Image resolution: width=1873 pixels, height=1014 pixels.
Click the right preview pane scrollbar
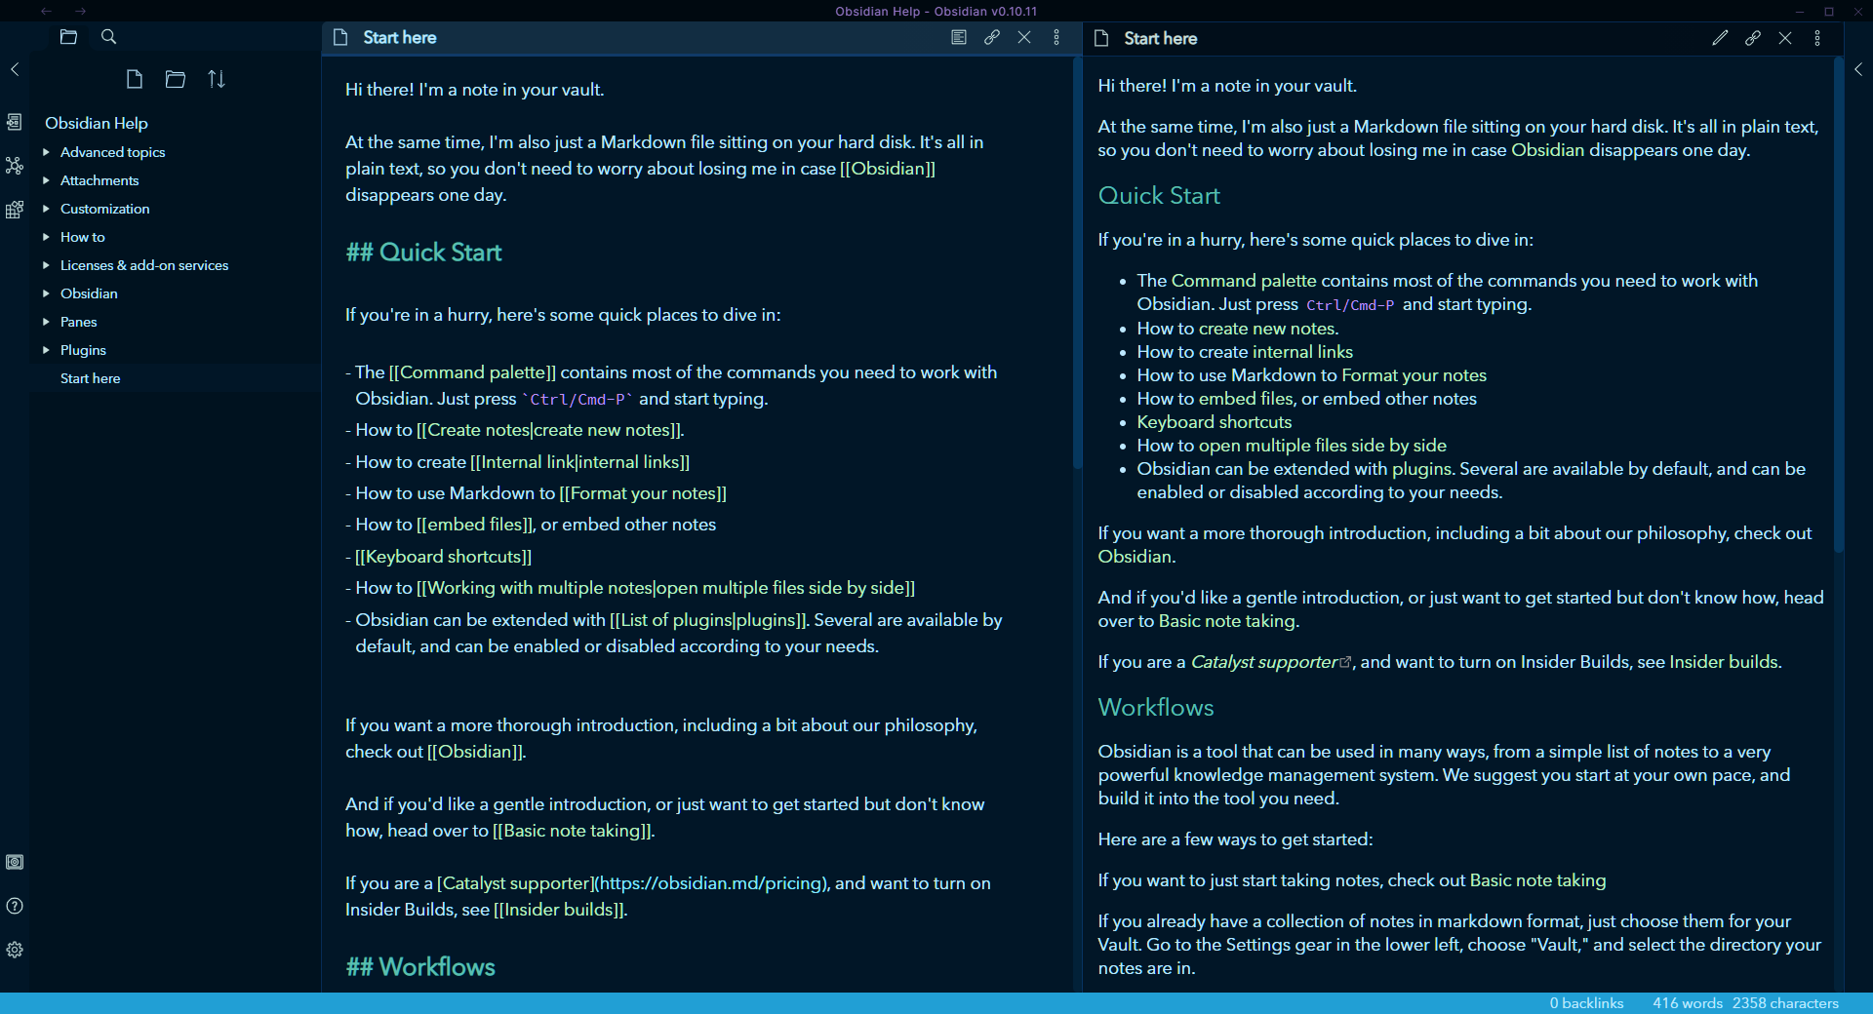pyautogui.click(x=1838, y=305)
